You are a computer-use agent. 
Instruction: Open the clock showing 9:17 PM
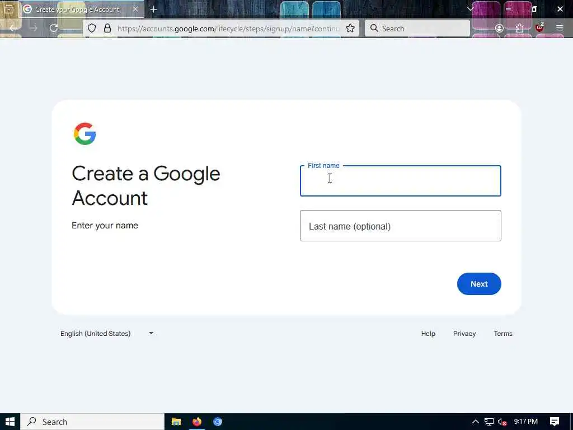tap(526, 422)
